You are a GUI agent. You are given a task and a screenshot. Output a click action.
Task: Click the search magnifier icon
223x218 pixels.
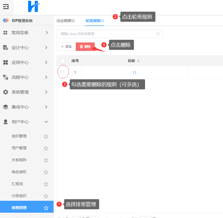tap(158, 34)
